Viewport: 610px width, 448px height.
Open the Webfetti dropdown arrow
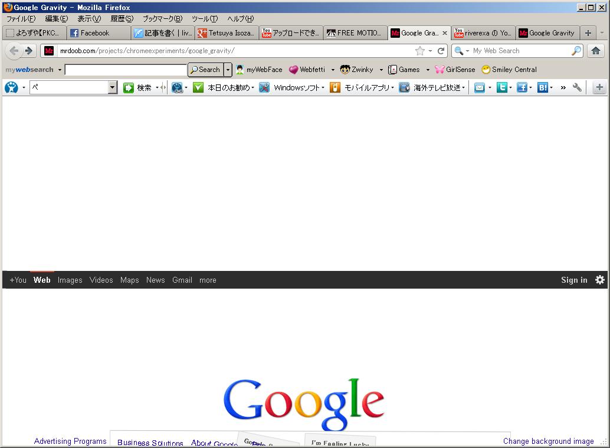pos(333,70)
